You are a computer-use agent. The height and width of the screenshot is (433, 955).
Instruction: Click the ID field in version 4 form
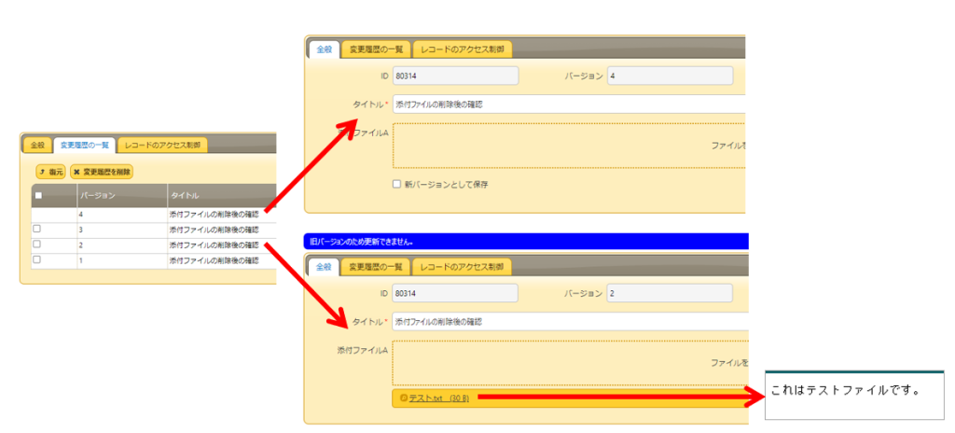tap(455, 76)
